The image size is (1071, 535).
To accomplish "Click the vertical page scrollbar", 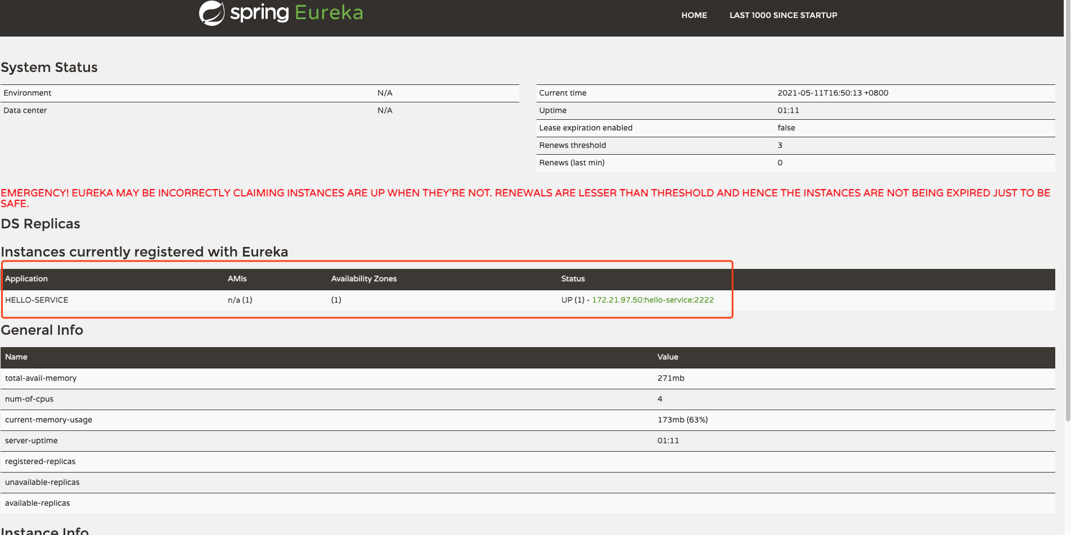I will point(1068,211).
